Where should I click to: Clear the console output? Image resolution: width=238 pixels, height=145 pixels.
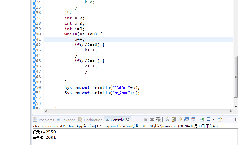coord(167,120)
